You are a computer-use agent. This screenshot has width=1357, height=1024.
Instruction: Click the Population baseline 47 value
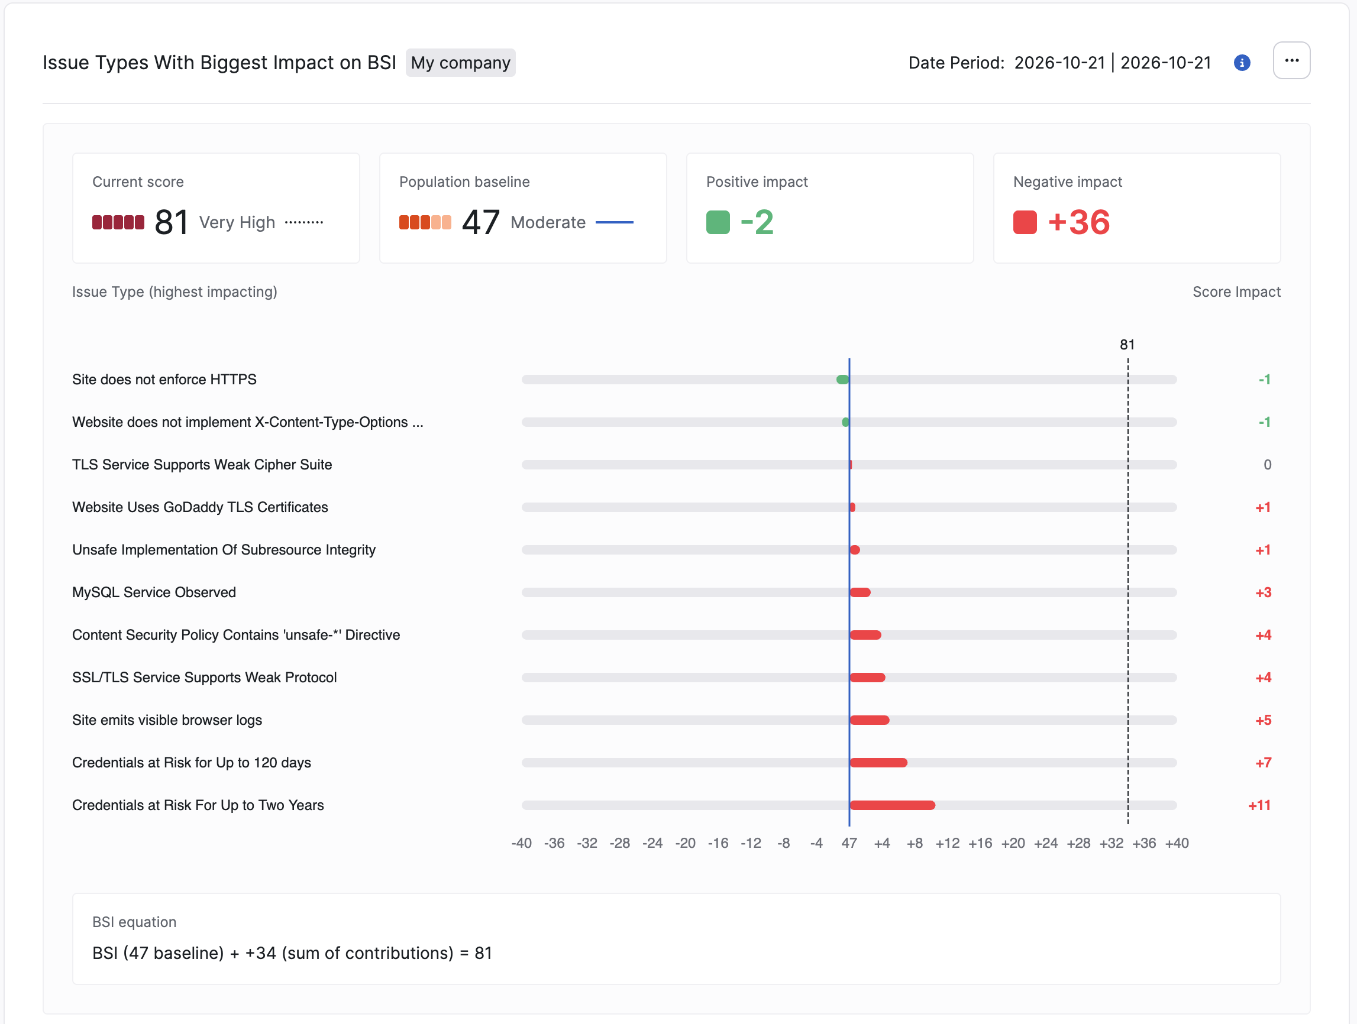click(480, 222)
